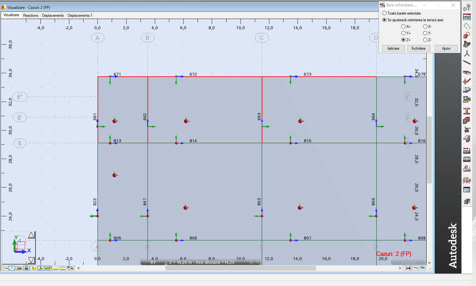This screenshot has width=476, height=286.
Task: Click the up triangle in view navigator
Action: pos(31,235)
